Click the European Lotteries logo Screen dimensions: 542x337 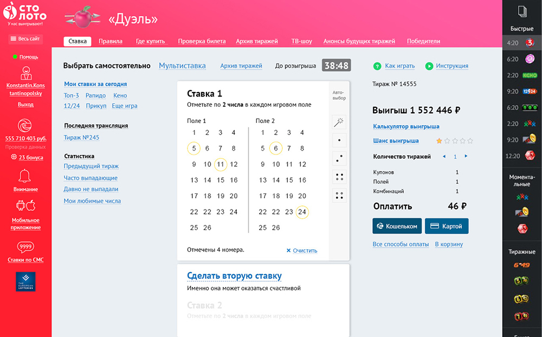[x=25, y=282]
